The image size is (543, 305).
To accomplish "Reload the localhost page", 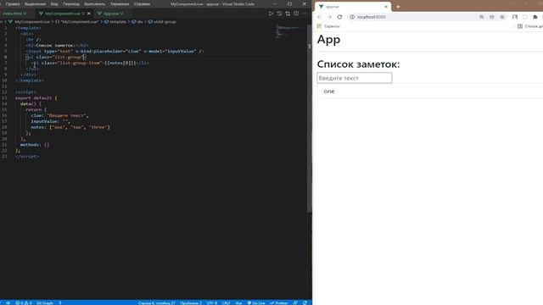I will coord(339,17).
